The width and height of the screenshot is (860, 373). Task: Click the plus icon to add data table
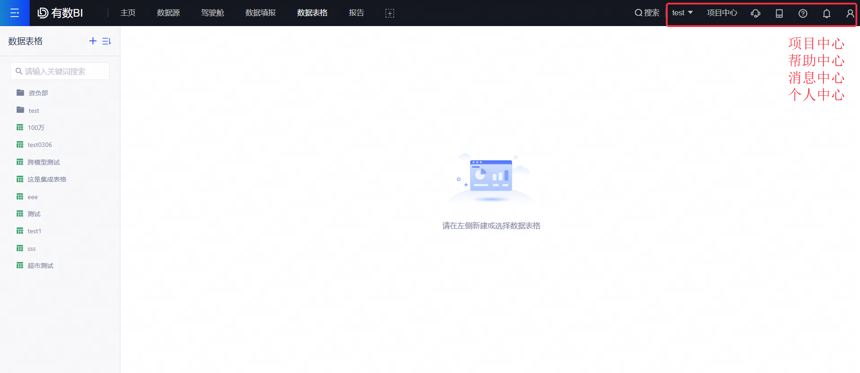(x=93, y=41)
